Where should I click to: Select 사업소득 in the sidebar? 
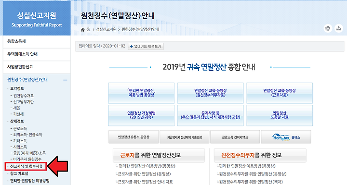tap(20, 147)
